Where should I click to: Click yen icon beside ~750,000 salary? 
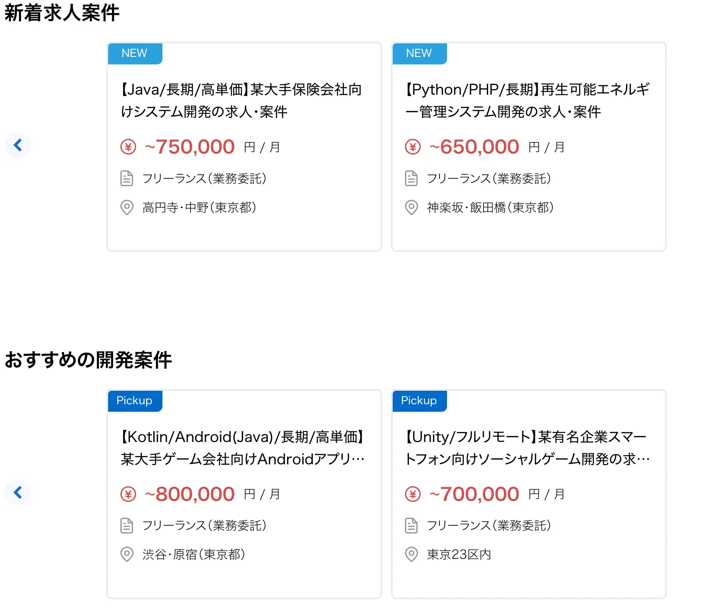point(128,147)
